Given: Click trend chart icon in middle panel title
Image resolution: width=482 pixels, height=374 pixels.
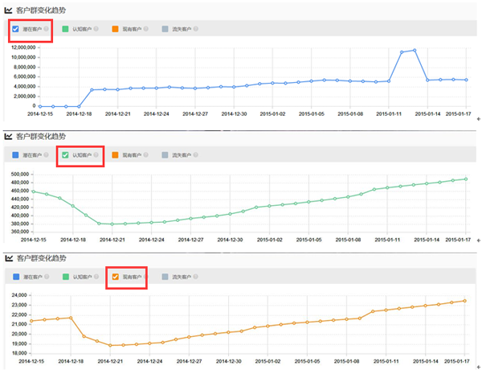Looking at the screenshot, I should (x=8, y=137).
